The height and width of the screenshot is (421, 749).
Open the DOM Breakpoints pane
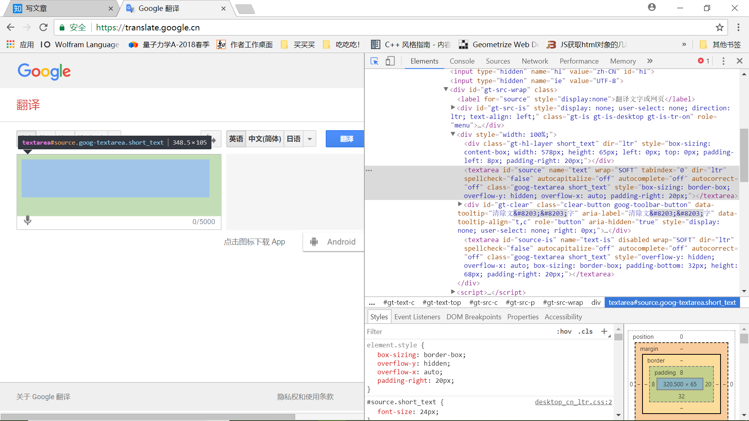[x=474, y=317]
